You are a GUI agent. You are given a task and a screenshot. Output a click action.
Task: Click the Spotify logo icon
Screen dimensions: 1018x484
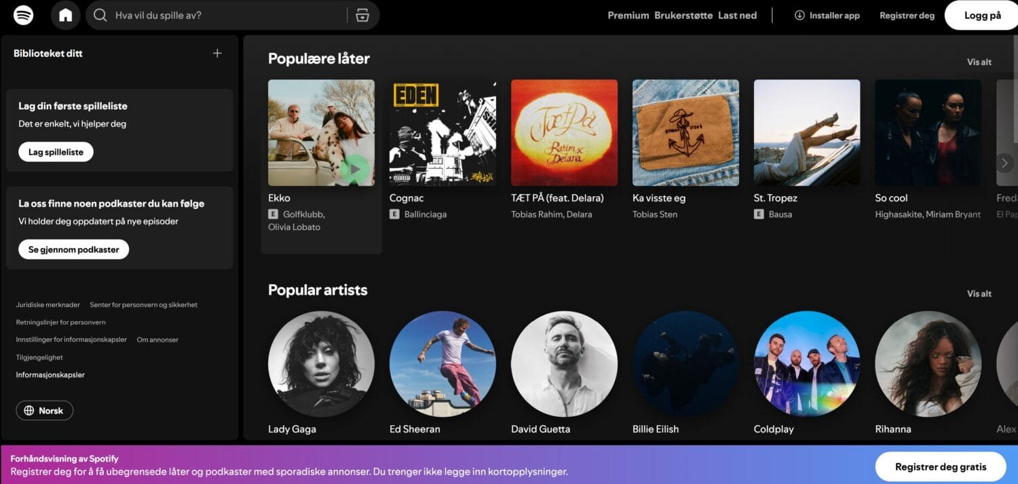point(23,15)
